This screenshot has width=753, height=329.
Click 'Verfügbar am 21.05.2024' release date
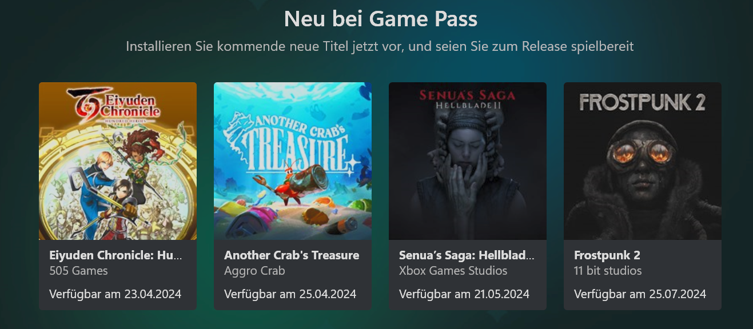pyautogui.click(x=464, y=294)
